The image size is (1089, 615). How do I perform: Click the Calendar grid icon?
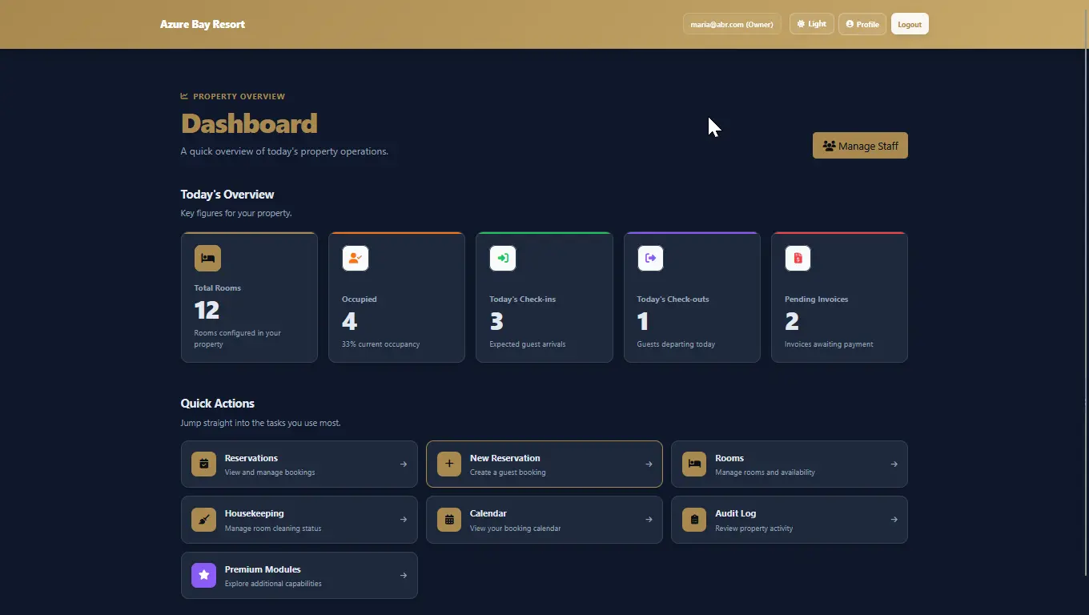click(449, 520)
